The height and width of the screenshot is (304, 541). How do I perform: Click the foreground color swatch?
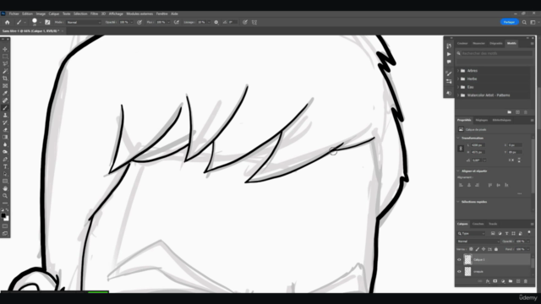tap(3, 216)
